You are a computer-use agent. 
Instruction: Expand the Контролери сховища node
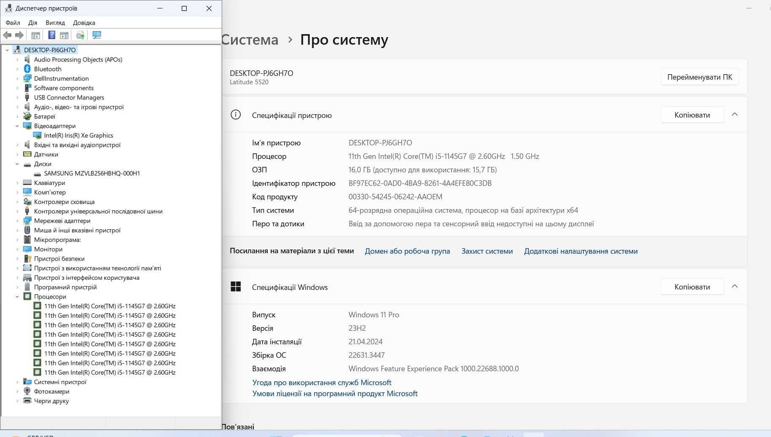[x=17, y=202]
